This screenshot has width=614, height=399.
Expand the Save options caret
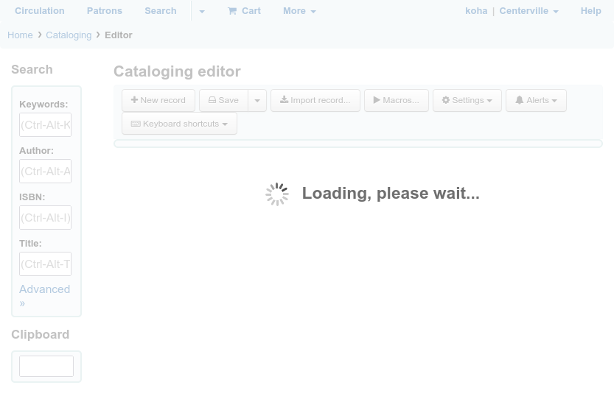point(257,100)
